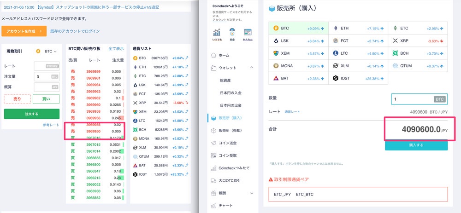This screenshot has width=461, height=213.
Task: Select XEM tile in 販売所 grid
Action: pos(298,53)
